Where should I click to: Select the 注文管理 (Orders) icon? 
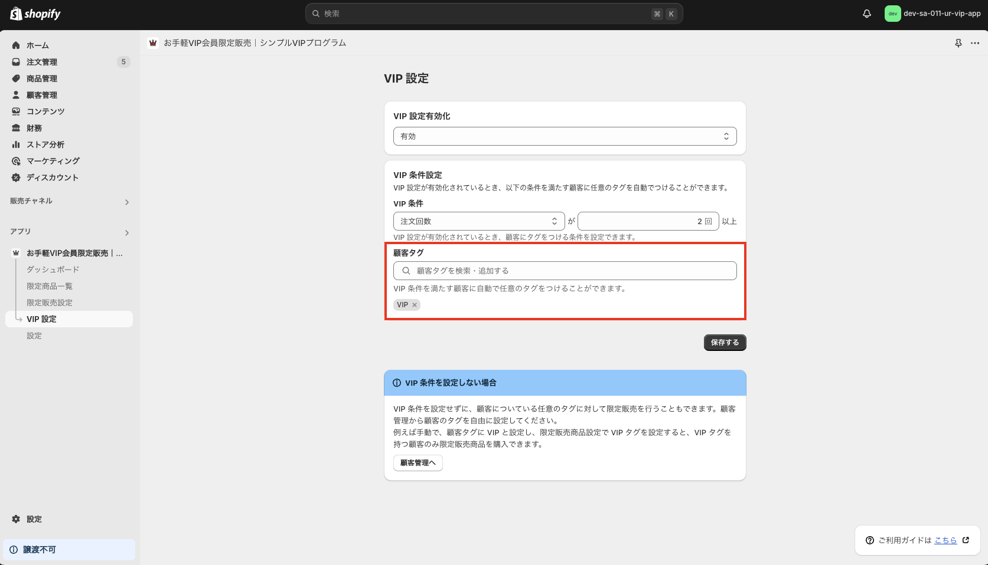pos(15,61)
